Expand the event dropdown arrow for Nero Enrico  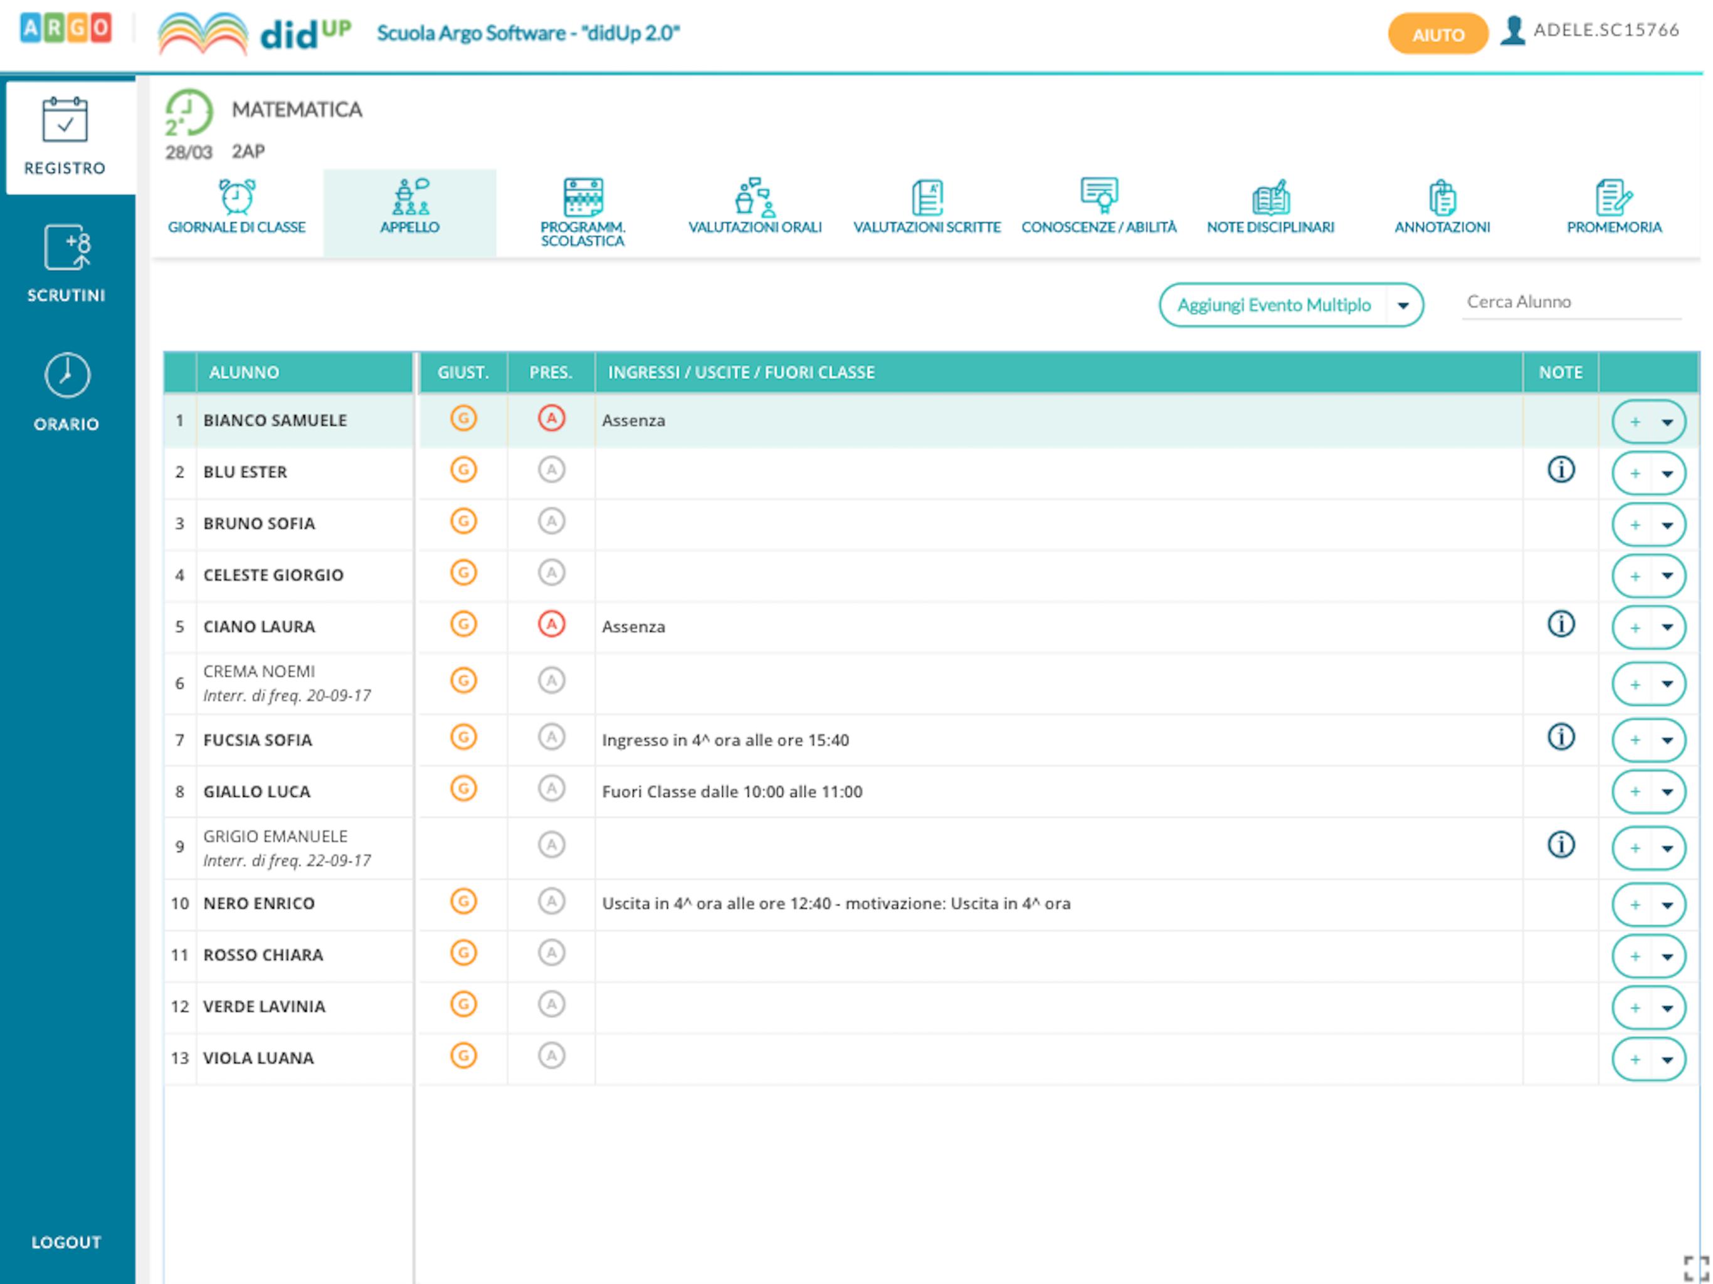coord(1667,905)
